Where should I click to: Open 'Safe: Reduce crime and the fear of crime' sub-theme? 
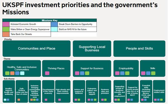[22, 91]
